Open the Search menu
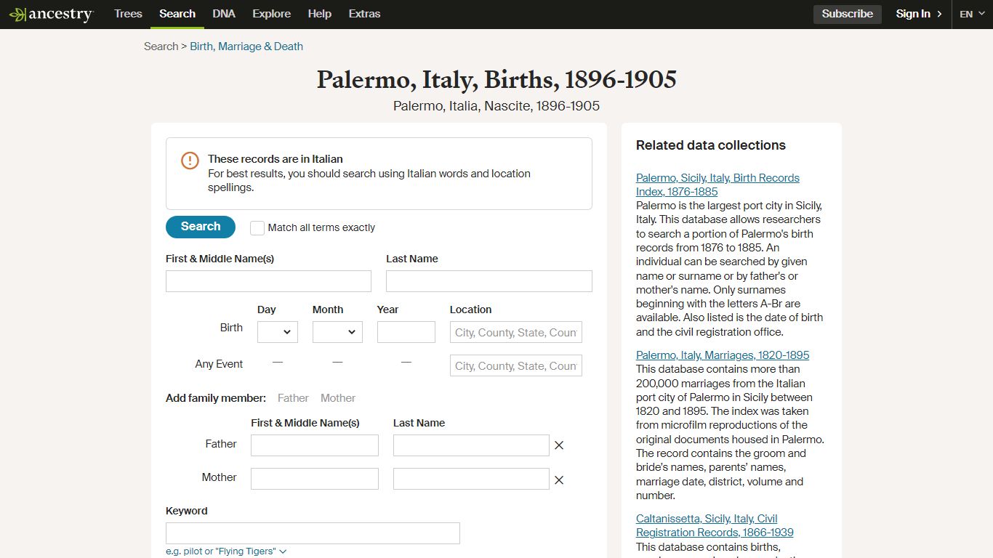 177,14
